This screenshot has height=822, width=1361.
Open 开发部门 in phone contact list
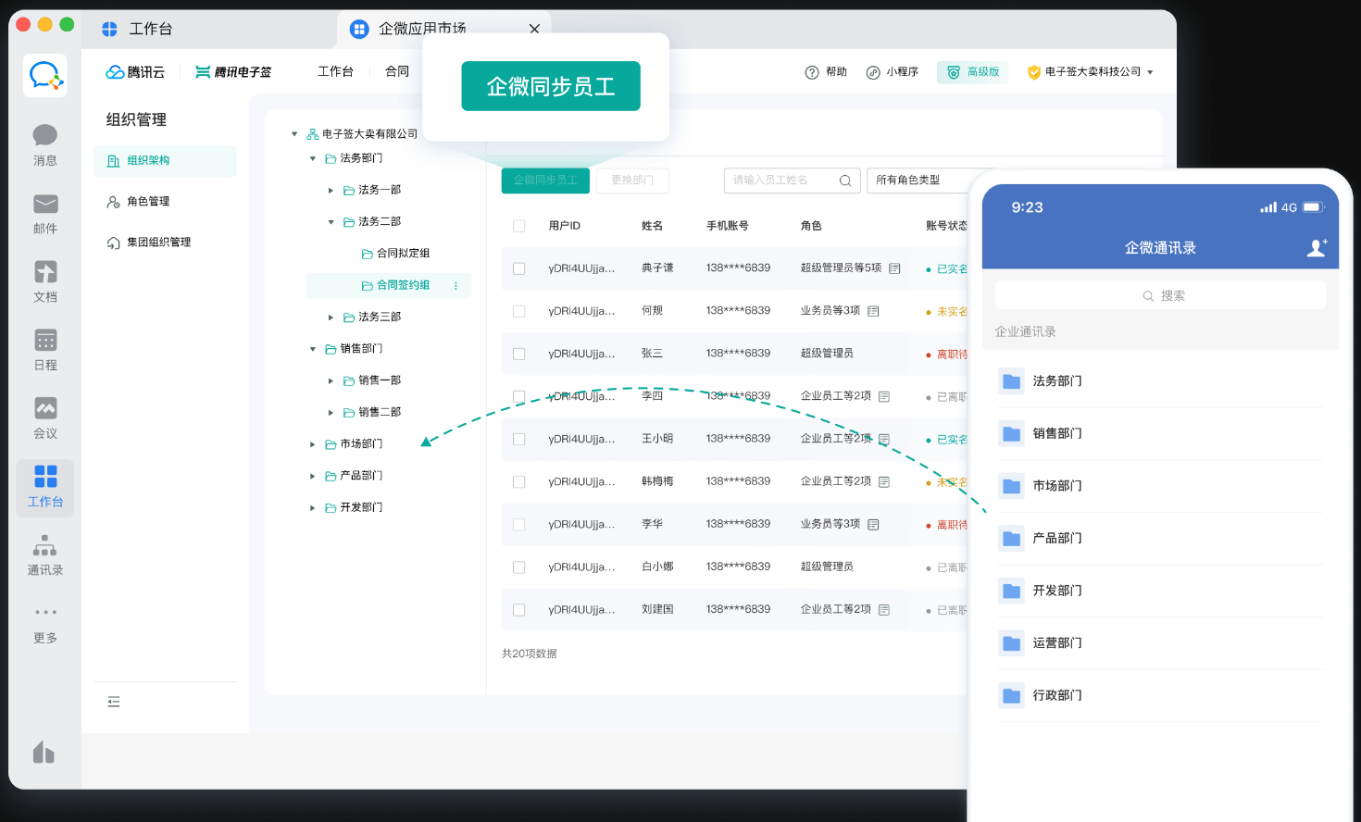(1161, 591)
